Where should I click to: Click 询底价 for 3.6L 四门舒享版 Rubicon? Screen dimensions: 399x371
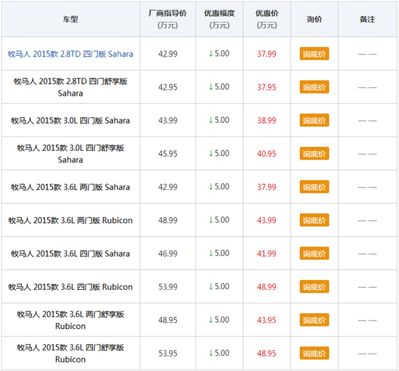pyautogui.click(x=315, y=354)
